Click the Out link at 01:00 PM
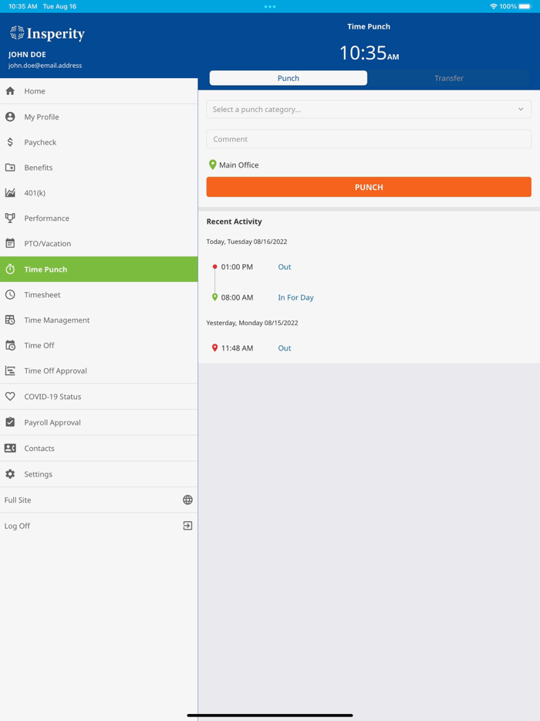This screenshot has width=540, height=721. (x=285, y=266)
